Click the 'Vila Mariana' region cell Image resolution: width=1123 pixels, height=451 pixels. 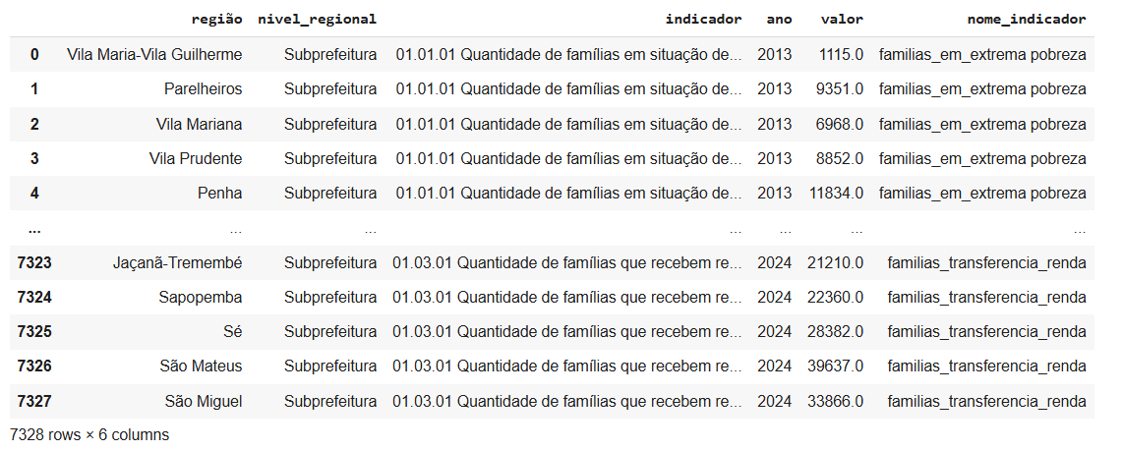pos(199,124)
